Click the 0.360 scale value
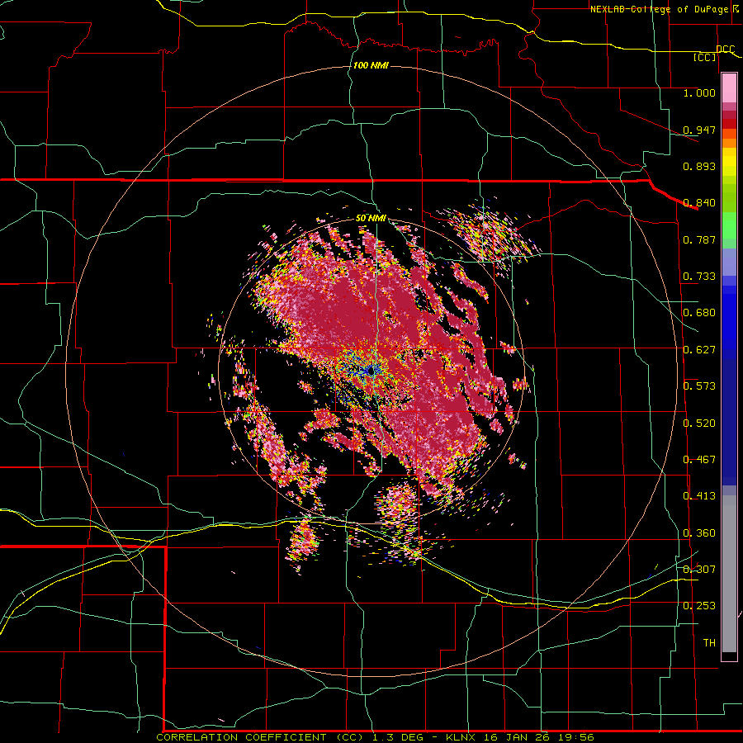Viewport: 743px width, 743px height. point(699,532)
